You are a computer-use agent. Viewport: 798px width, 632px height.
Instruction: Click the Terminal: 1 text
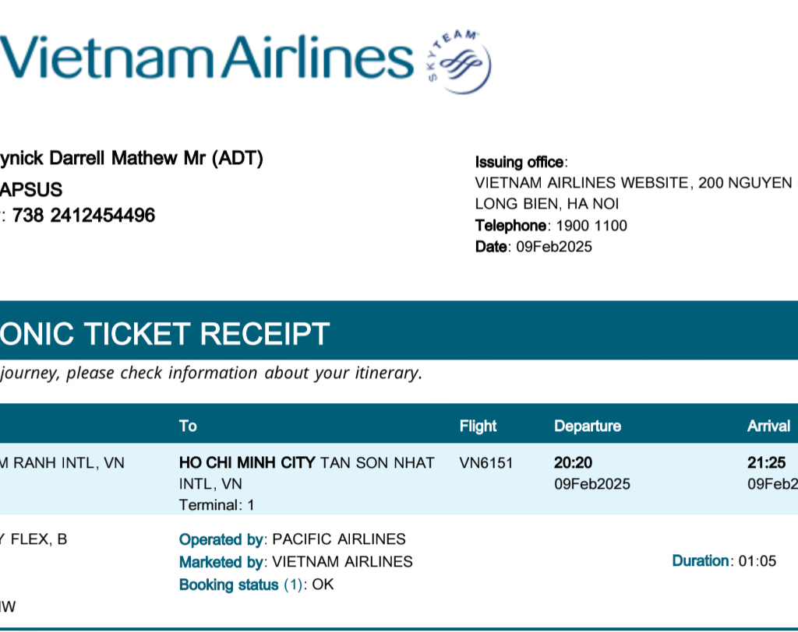217,504
